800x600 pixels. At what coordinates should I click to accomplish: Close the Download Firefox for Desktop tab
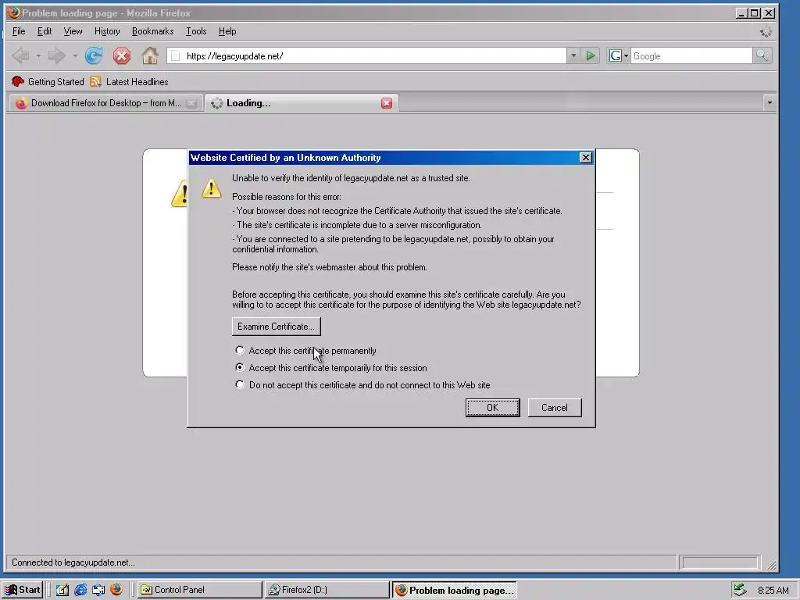tap(191, 103)
